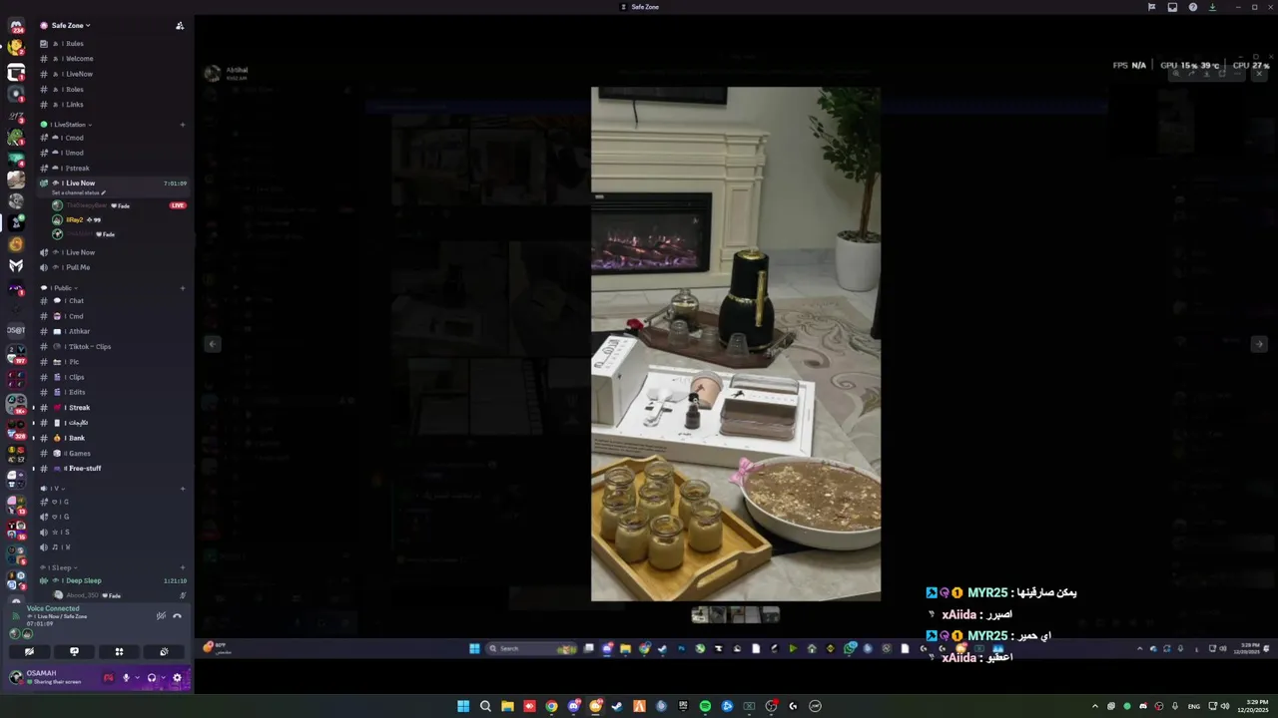
Task: Select last thumbnail below the image
Action: (771, 615)
